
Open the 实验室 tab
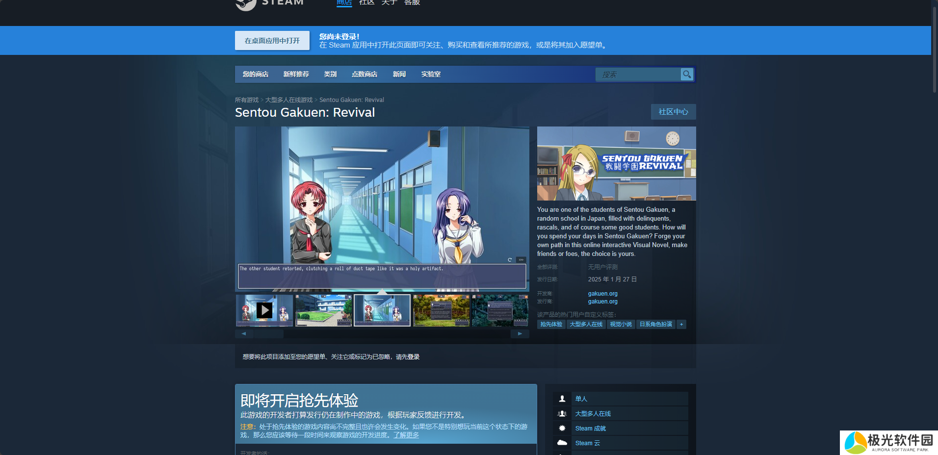[x=431, y=75]
